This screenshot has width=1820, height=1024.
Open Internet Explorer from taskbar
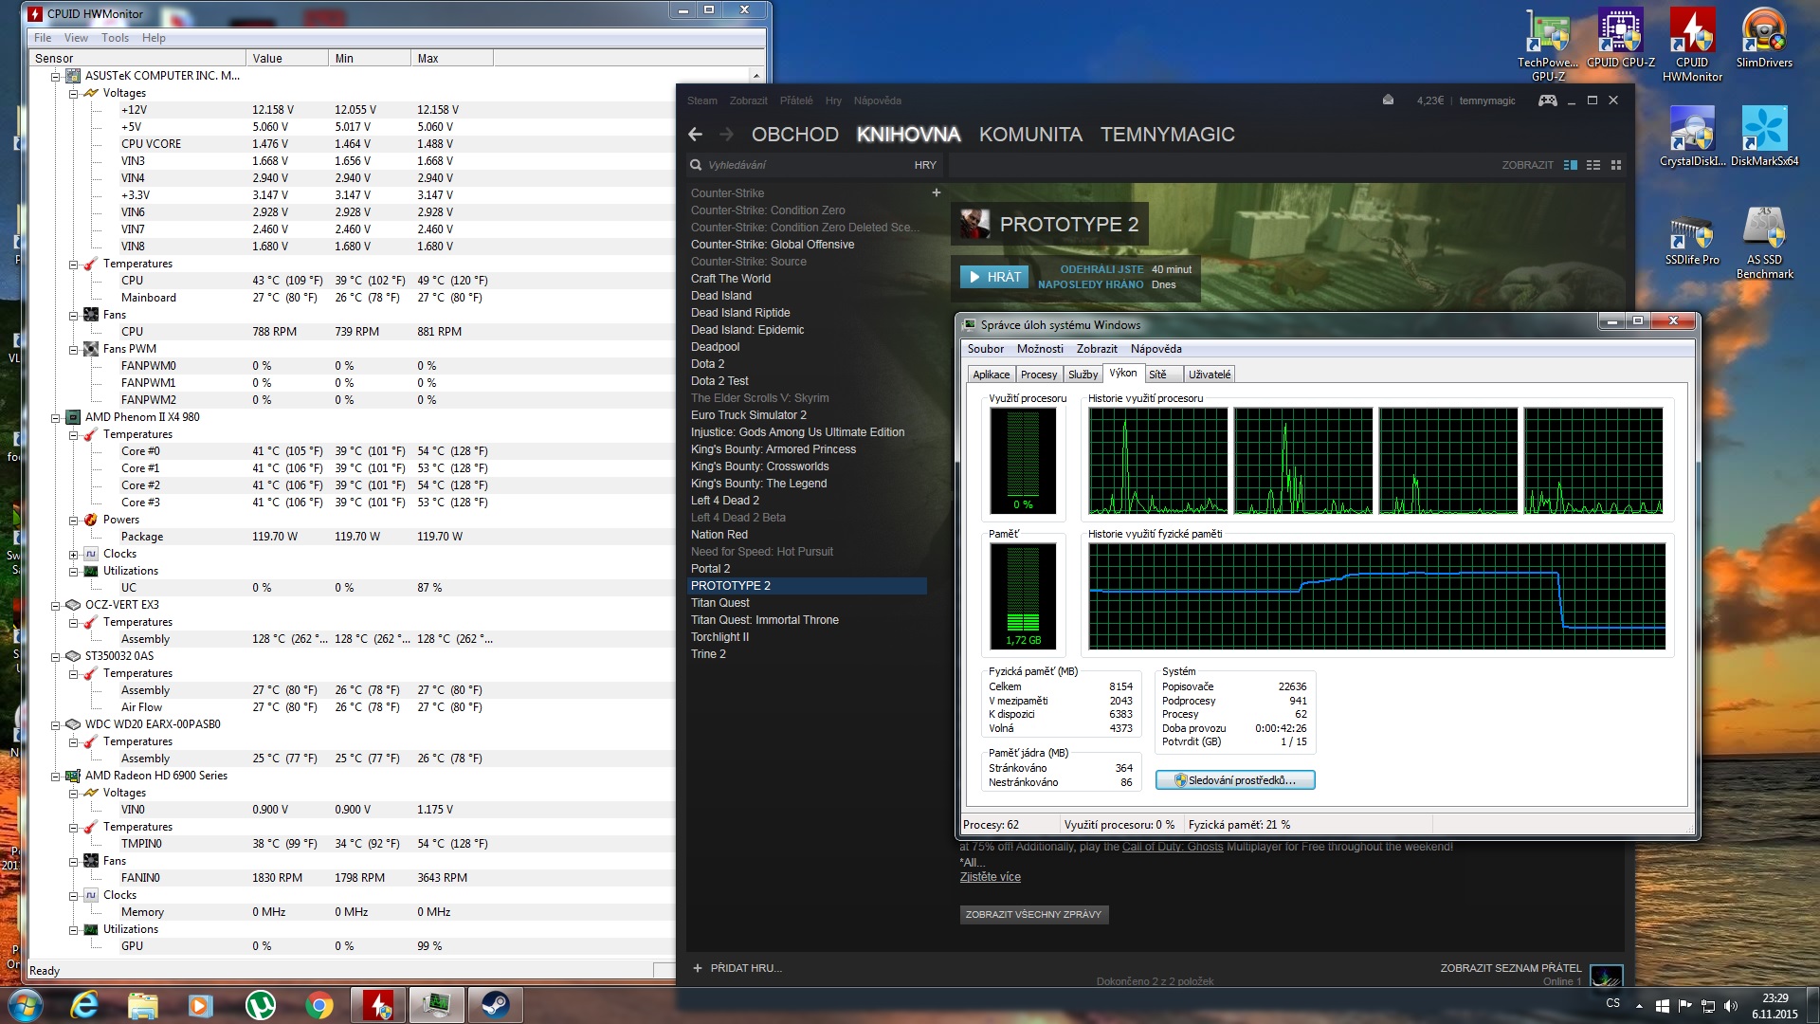point(84,1005)
